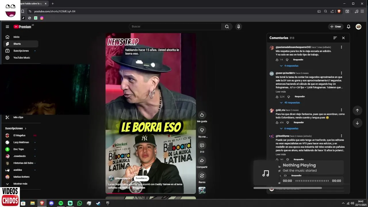Open the TikTok bookmark icon
Viewport: 368px width, 207px height.
(x=23, y=18)
